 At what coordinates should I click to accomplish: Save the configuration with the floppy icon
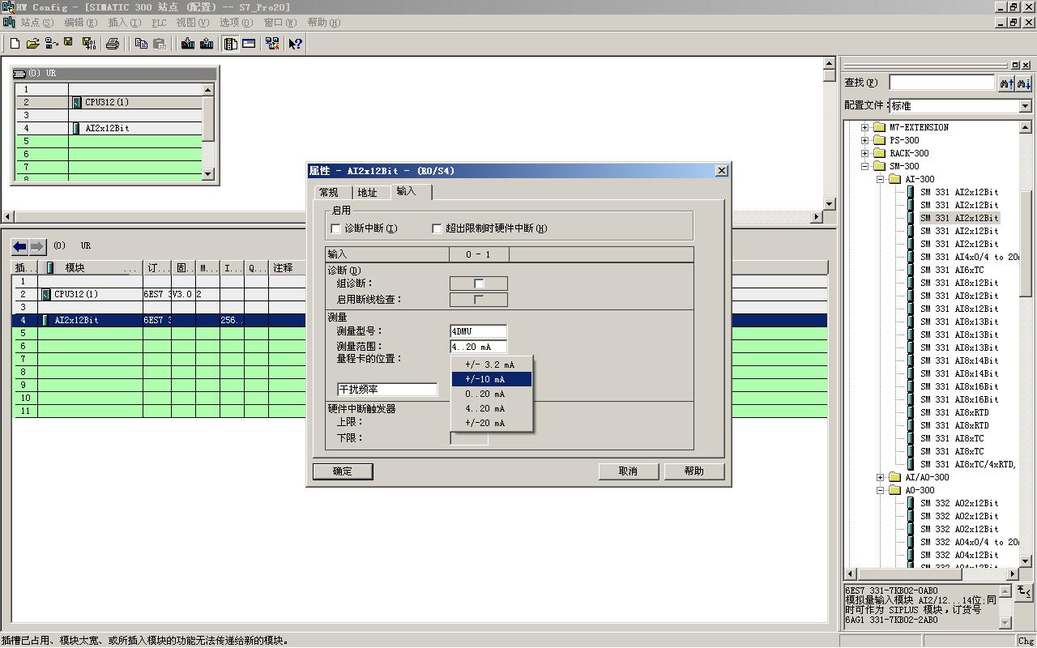pos(68,43)
